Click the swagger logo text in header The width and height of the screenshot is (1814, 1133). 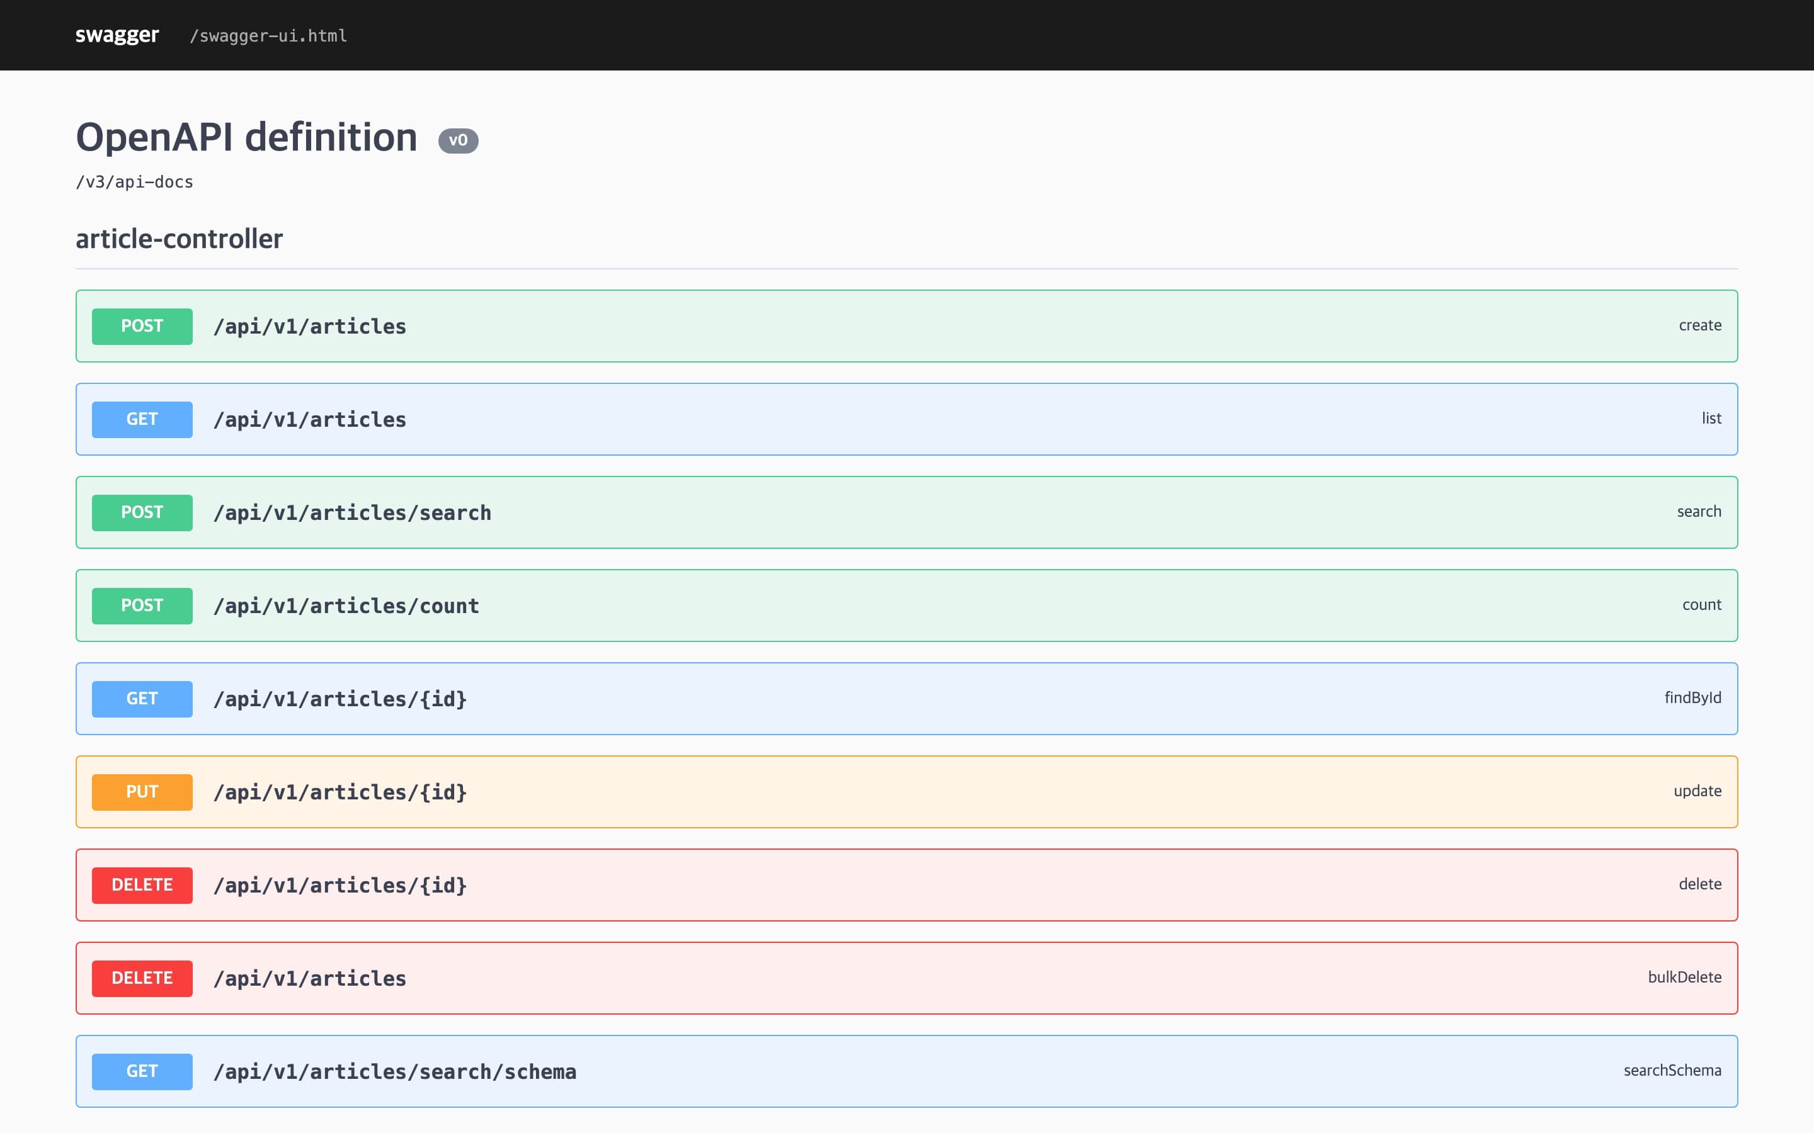(x=117, y=35)
